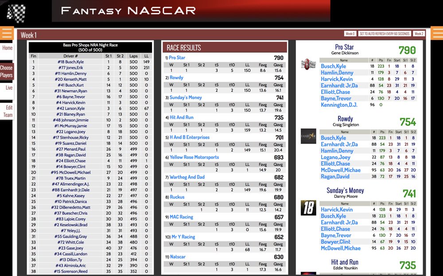Click driver row #18 Busch,Kyle
Image resolution: width=443 pixels, height=276 pixels.
coord(90,62)
